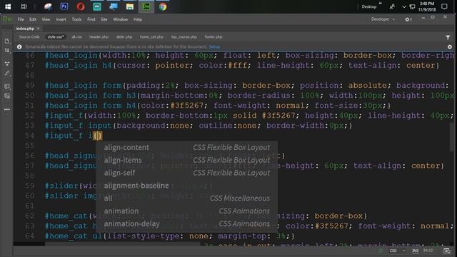Screen dimensions: 457x257
Task: Open the Developer workspace dropdown
Action: coord(383,19)
